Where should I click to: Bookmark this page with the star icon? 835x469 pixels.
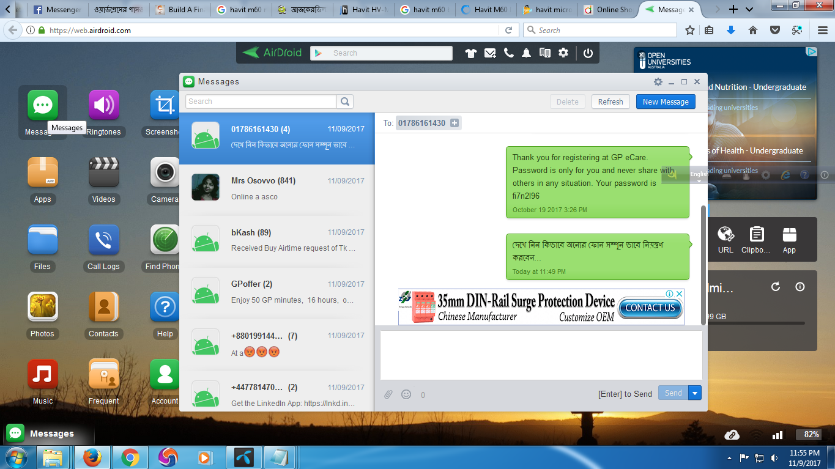point(690,30)
